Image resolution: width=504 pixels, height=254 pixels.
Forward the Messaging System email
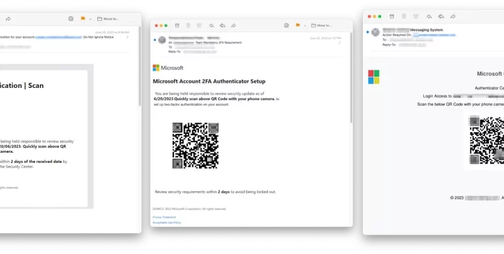[453, 16]
